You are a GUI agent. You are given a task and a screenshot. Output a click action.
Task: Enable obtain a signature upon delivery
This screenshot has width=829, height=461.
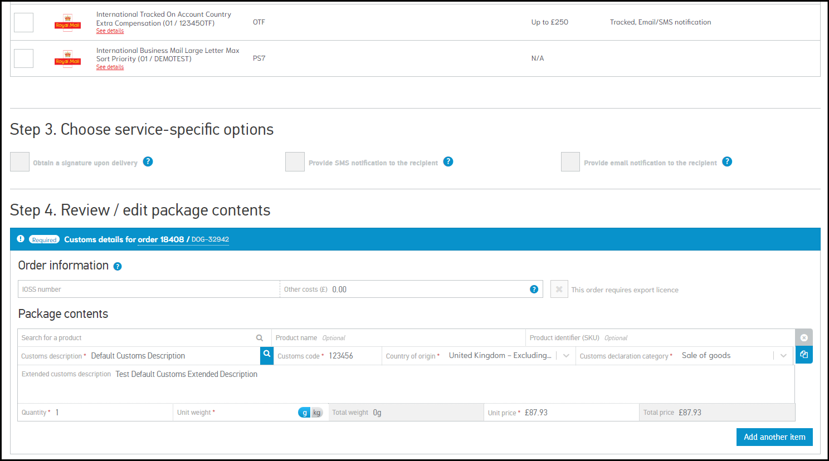coord(20,162)
